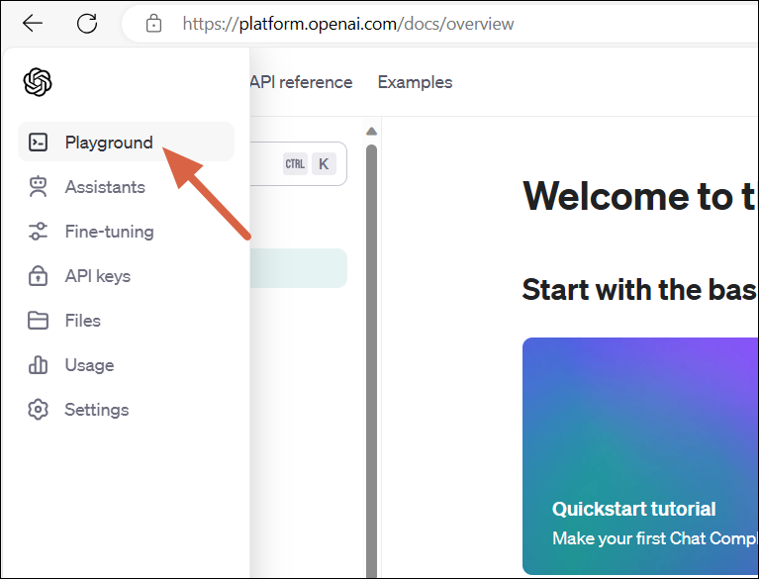Click the API keys padlock icon
Viewport: 759px width, 579px height.
click(x=38, y=276)
